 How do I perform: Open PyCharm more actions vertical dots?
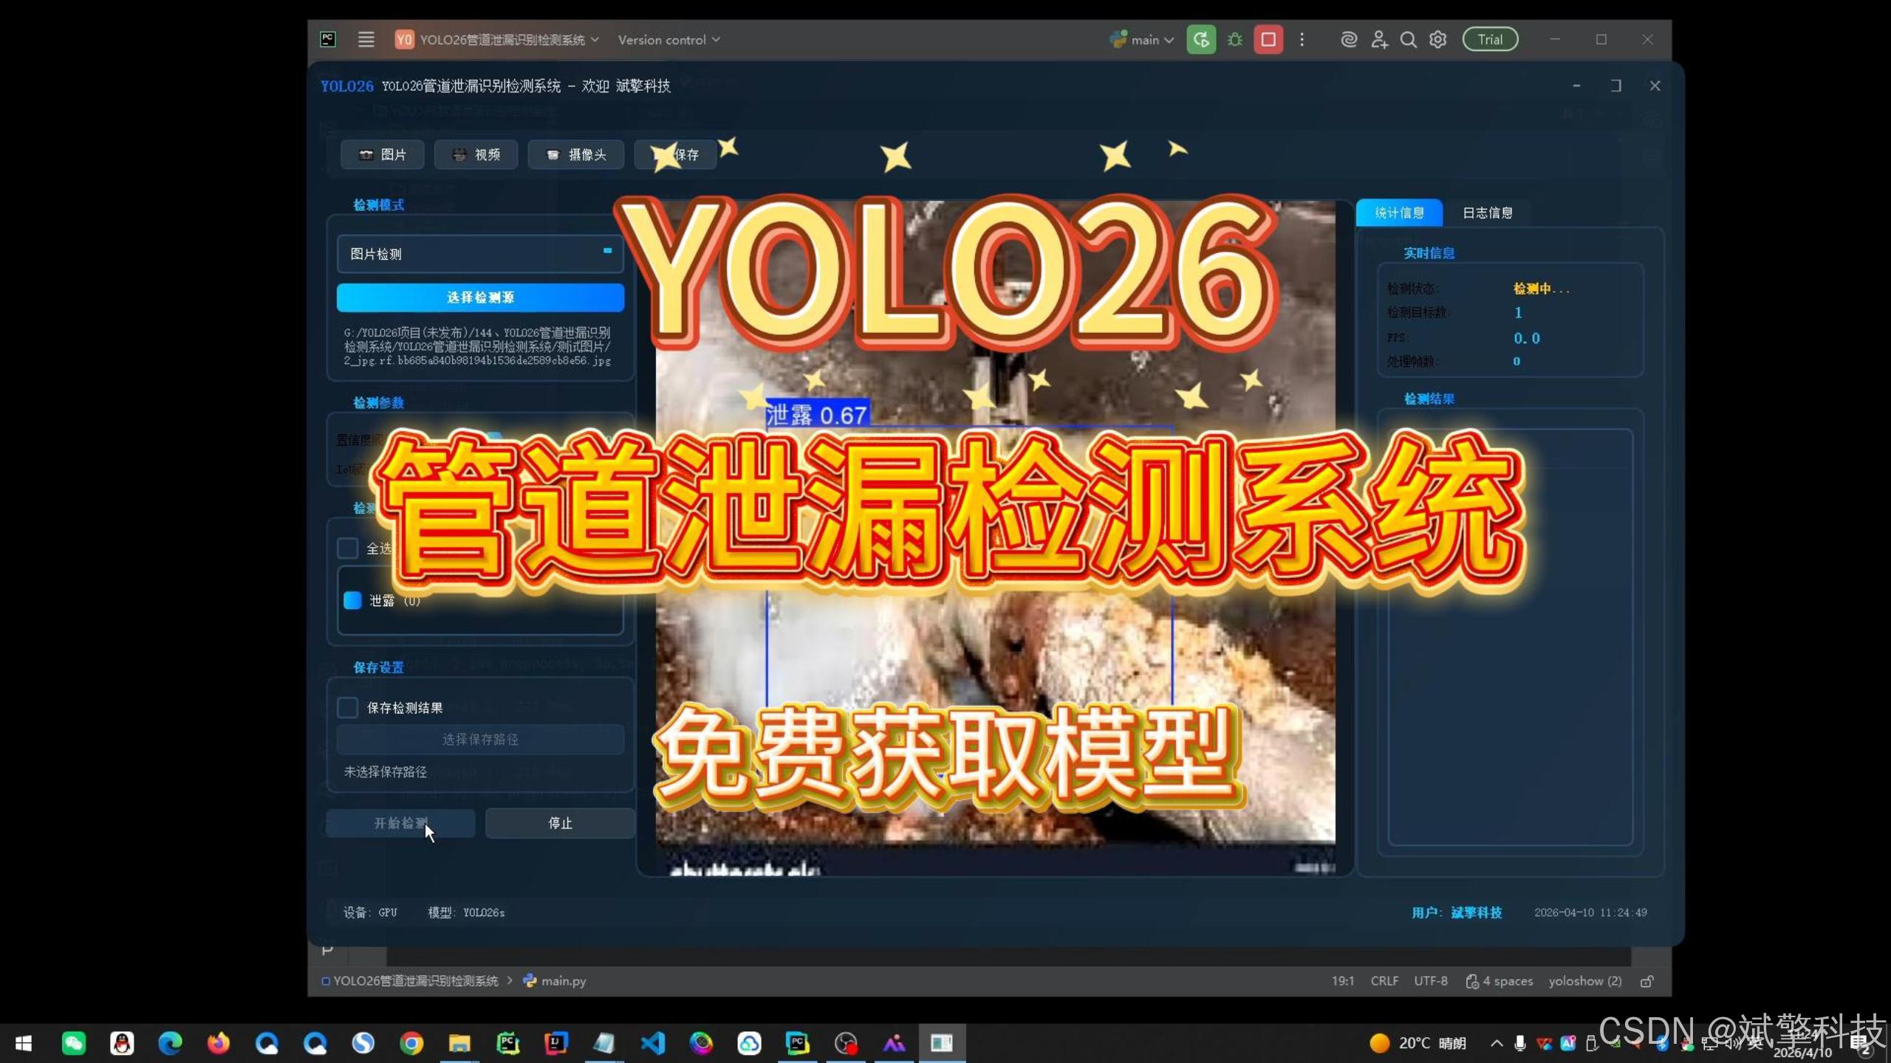tap(1302, 40)
